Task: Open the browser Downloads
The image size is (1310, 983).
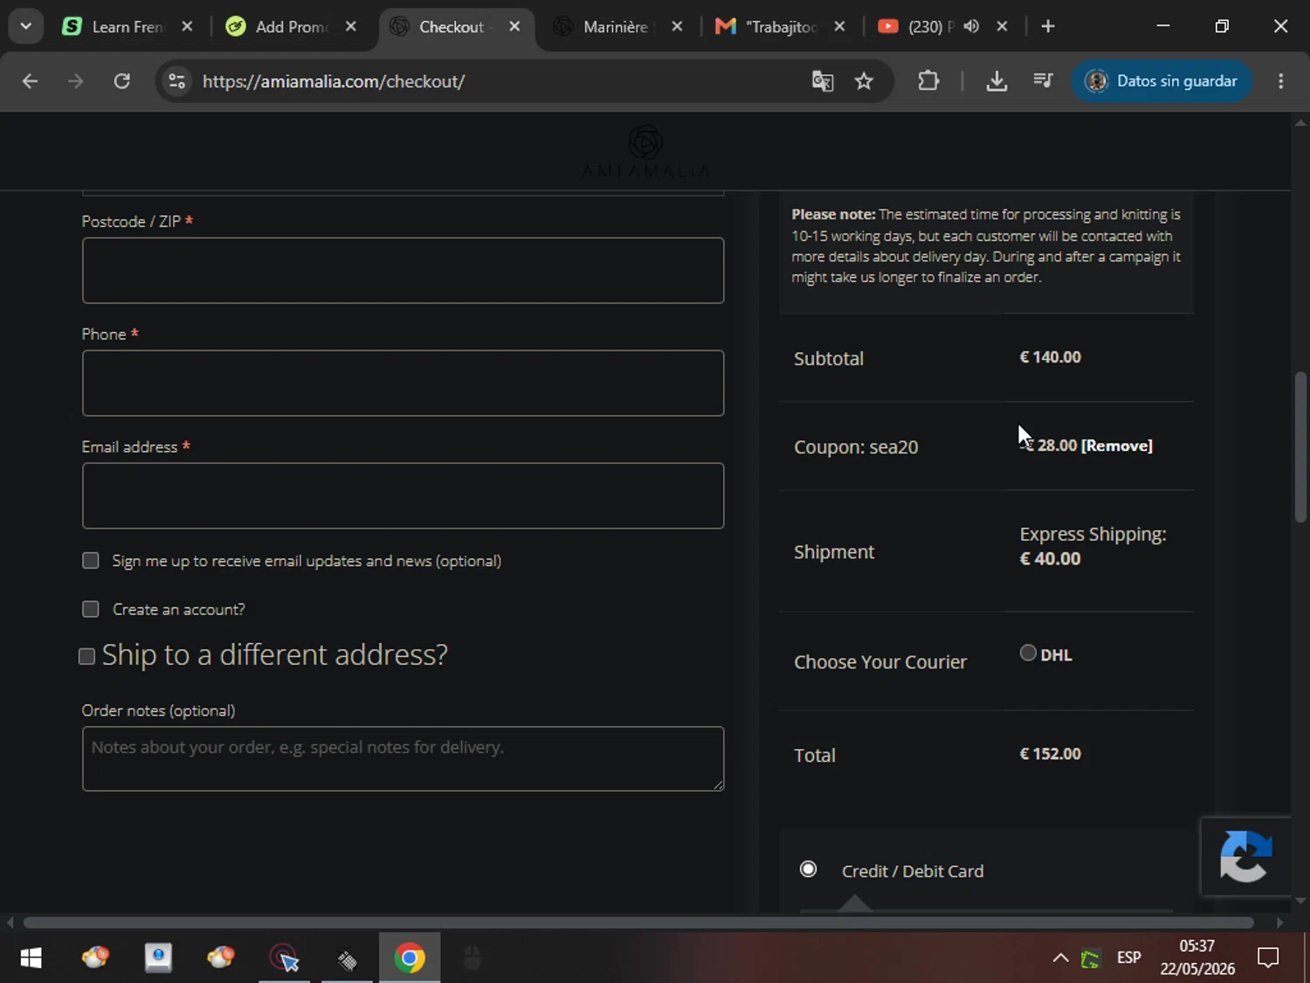Action: (996, 81)
